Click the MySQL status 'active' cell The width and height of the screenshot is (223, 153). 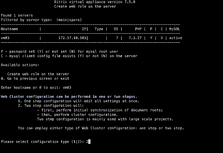point(176,38)
